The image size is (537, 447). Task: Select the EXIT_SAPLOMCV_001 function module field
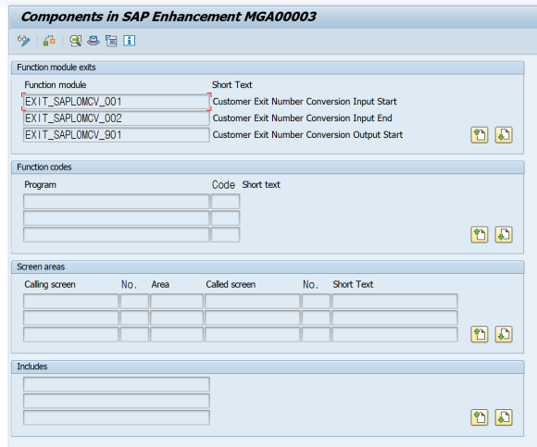point(117,102)
